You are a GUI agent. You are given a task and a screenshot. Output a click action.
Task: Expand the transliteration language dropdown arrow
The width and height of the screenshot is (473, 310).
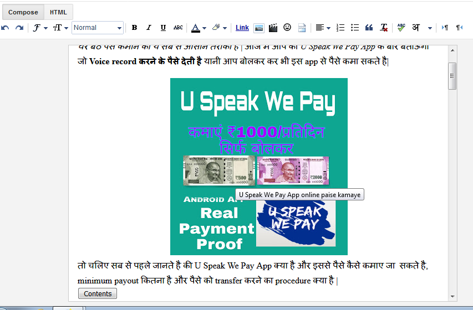tap(430, 28)
